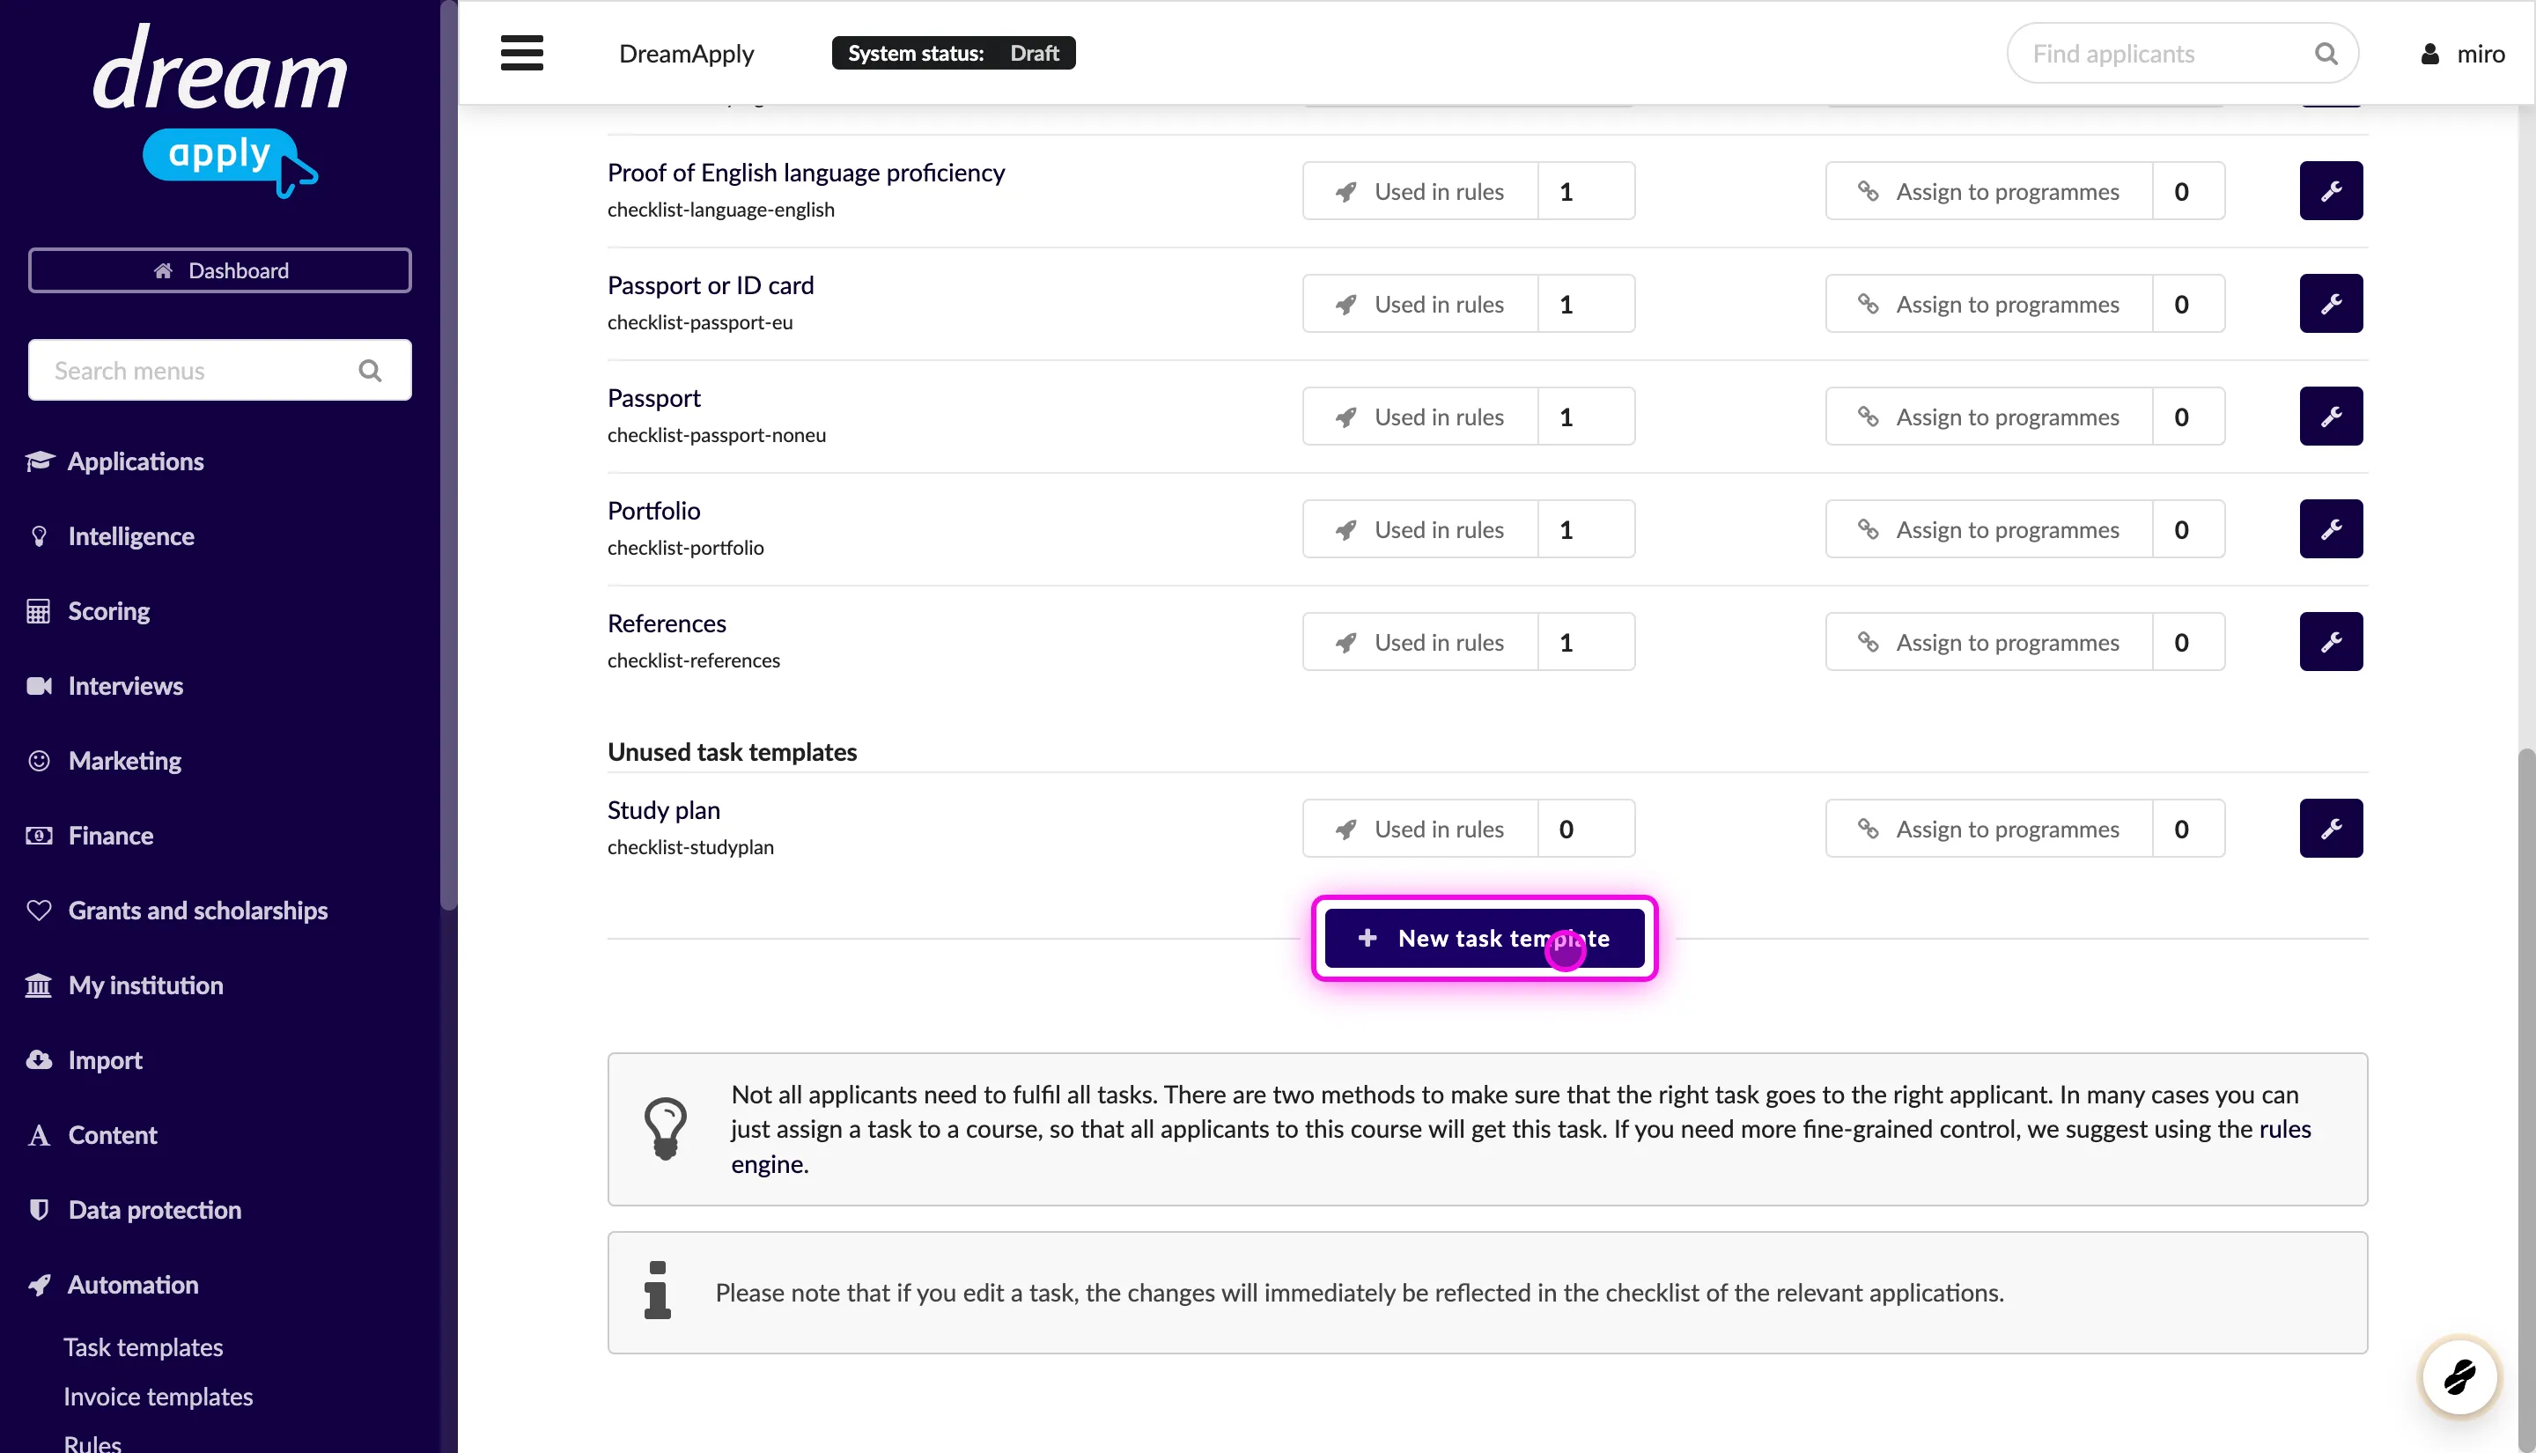Click the search icon in Search menus
2536x1453 pixels.
point(370,370)
